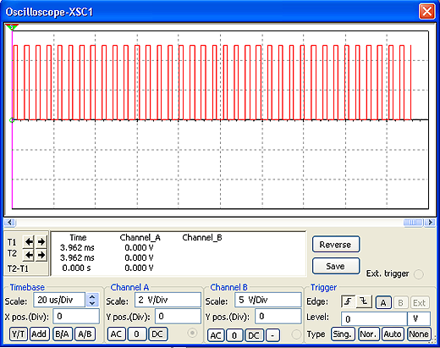The height and width of the screenshot is (348, 440).
Task: Select falling edge trigger icon
Action: point(364,301)
